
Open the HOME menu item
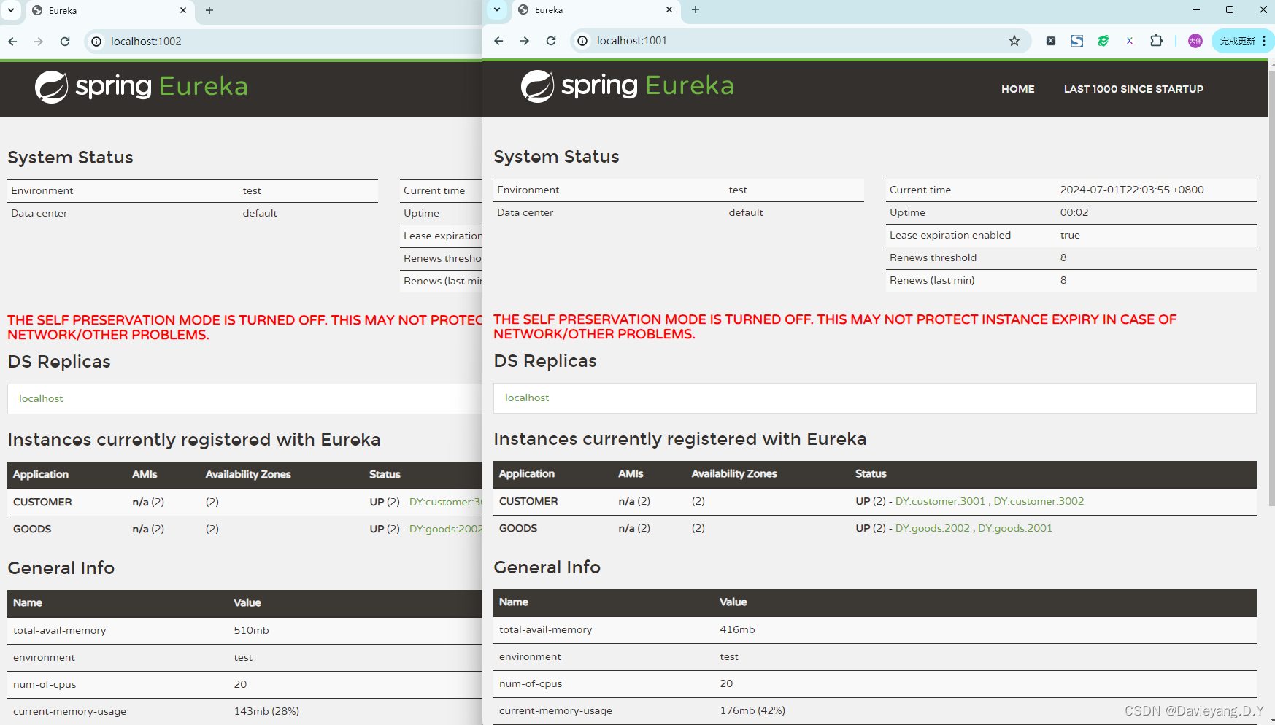(x=1018, y=89)
